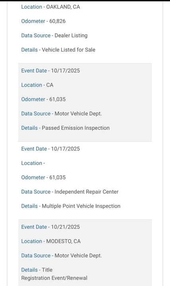Click Multiple Point Vehicle Inspection details

[x=81, y=206]
